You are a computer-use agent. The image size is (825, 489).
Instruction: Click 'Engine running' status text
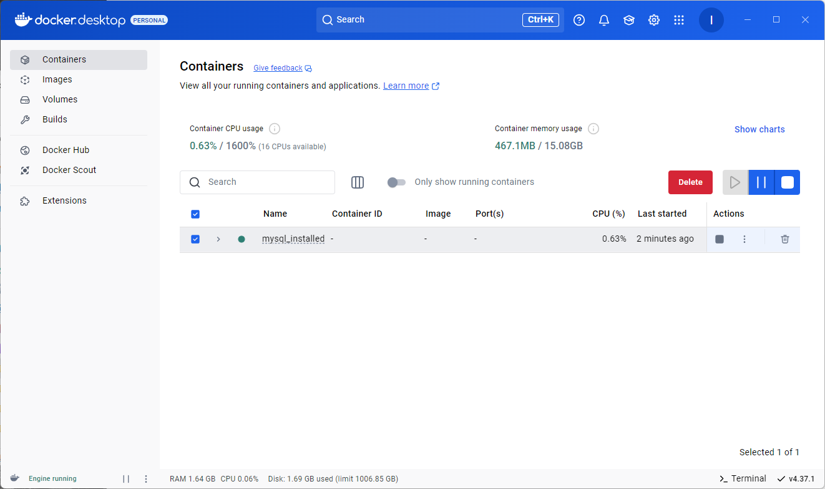pos(52,479)
